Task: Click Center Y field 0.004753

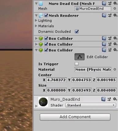Action: coord(82,80)
